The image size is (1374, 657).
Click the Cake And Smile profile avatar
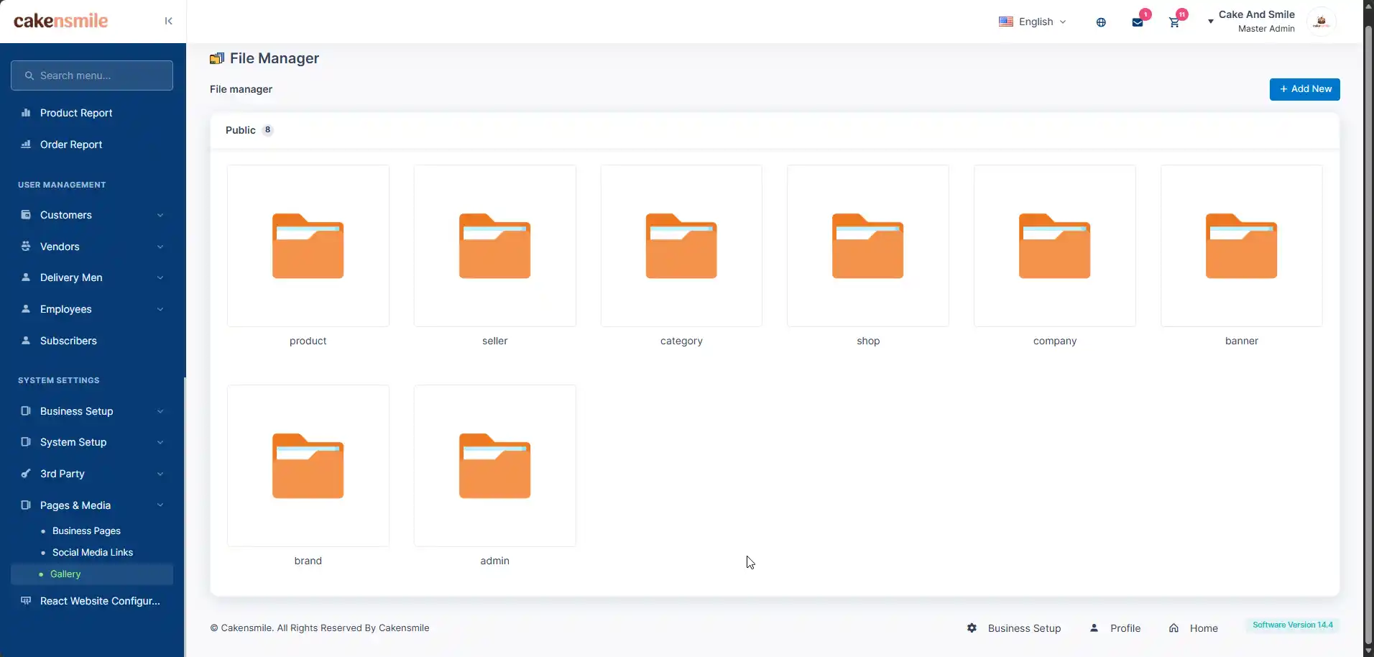point(1321,22)
